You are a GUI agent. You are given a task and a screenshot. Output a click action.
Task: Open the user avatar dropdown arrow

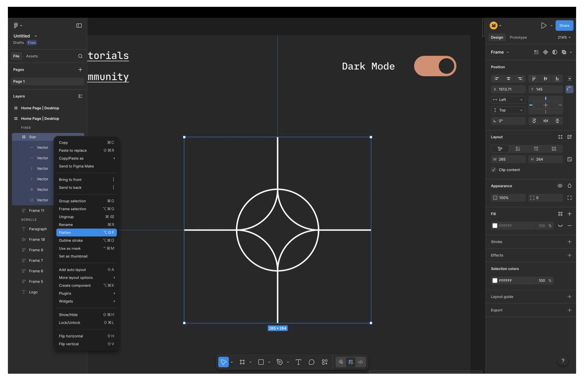click(500, 25)
